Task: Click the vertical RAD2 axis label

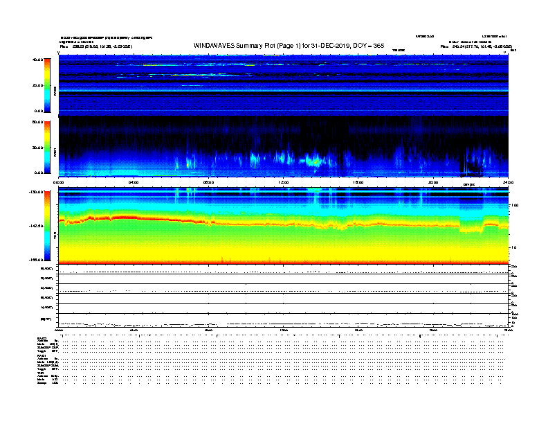Action: click(x=55, y=91)
